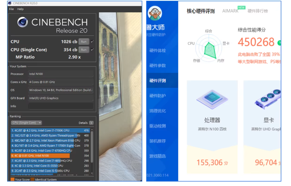Select ranking row Intel Core i7-7700K CPU
The image size is (291, 186).
point(50,131)
